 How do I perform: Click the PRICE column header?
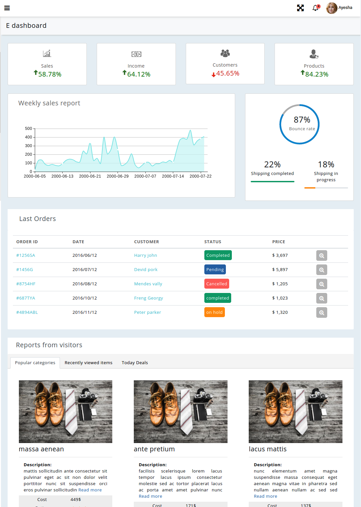tap(279, 242)
